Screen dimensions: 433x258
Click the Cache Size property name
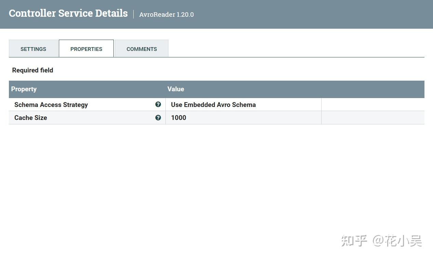click(x=30, y=118)
